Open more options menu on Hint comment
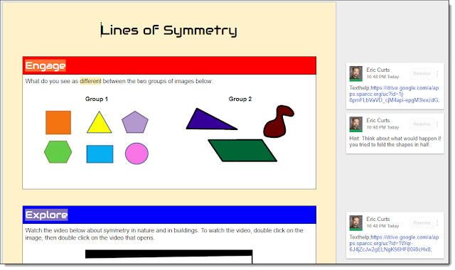Image resolution: width=455 pixels, height=270 pixels. pos(437,124)
